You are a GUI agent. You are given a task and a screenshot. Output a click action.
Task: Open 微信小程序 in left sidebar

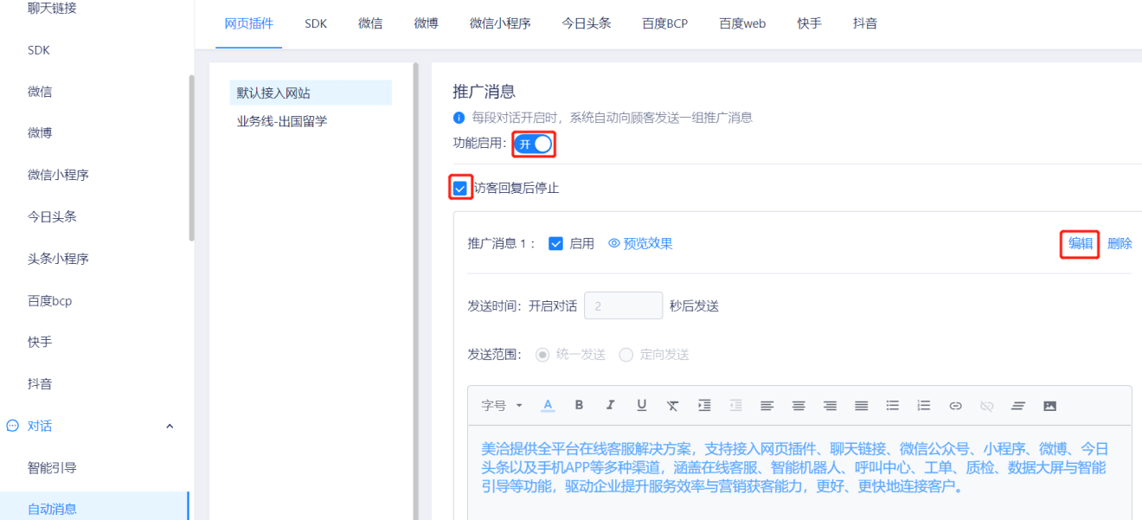coord(58,175)
